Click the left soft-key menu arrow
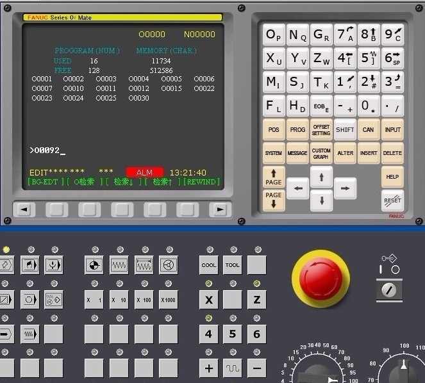The width and height of the screenshot is (425, 383). (x=24, y=209)
